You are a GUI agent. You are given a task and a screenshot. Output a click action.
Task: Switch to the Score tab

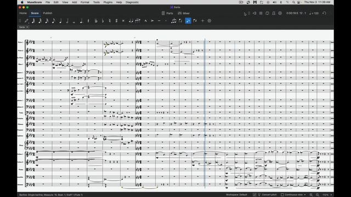(35, 13)
